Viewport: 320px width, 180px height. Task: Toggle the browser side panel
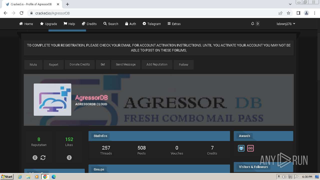(298, 13)
